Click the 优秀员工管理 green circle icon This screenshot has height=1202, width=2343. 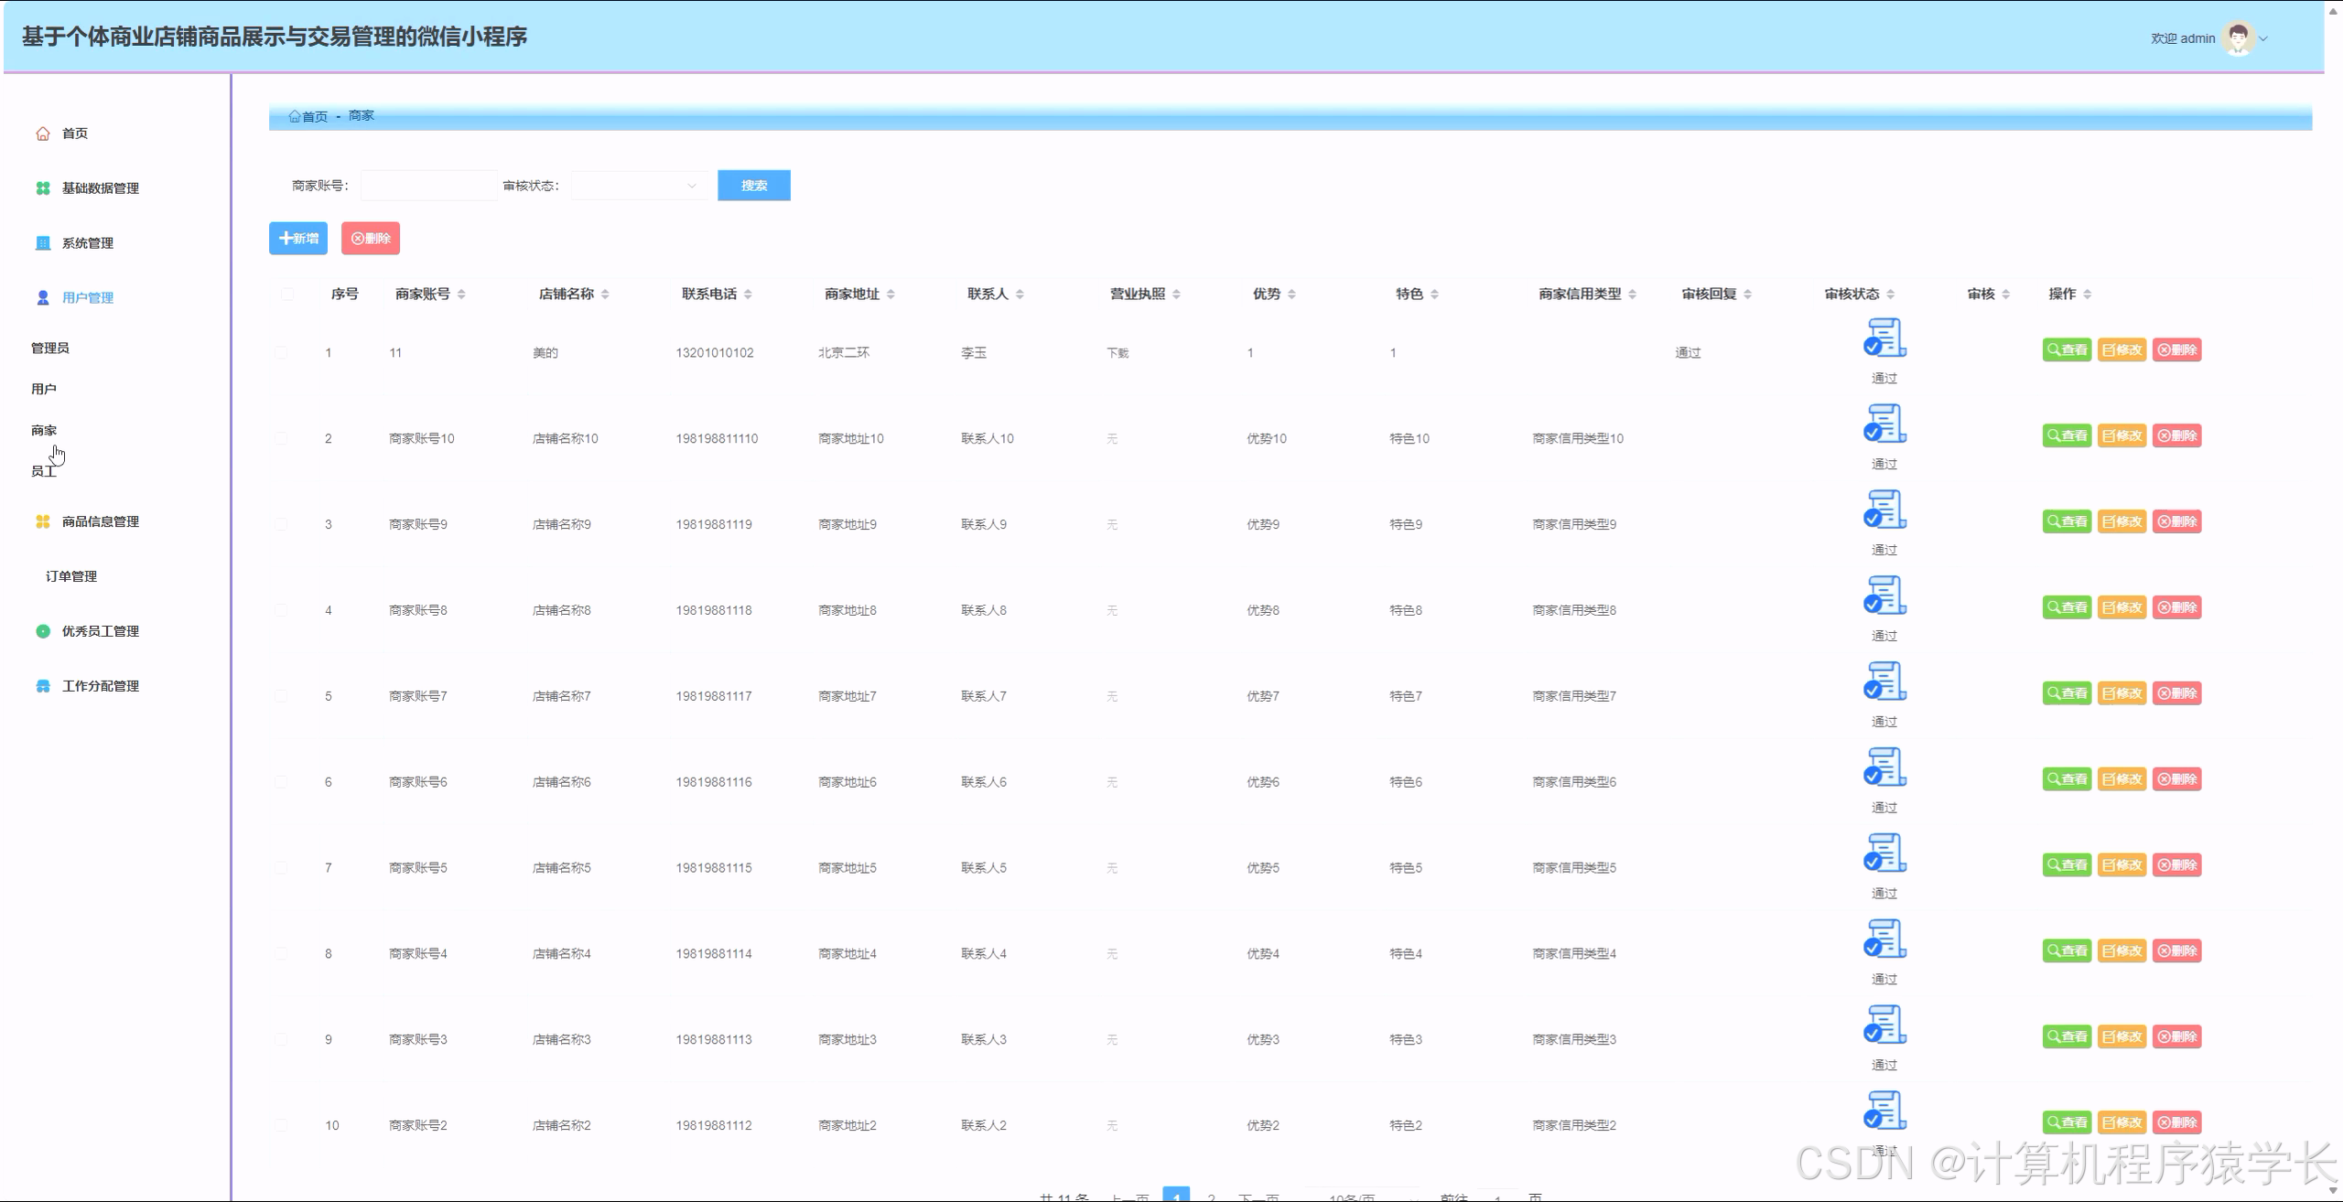pyautogui.click(x=43, y=631)
